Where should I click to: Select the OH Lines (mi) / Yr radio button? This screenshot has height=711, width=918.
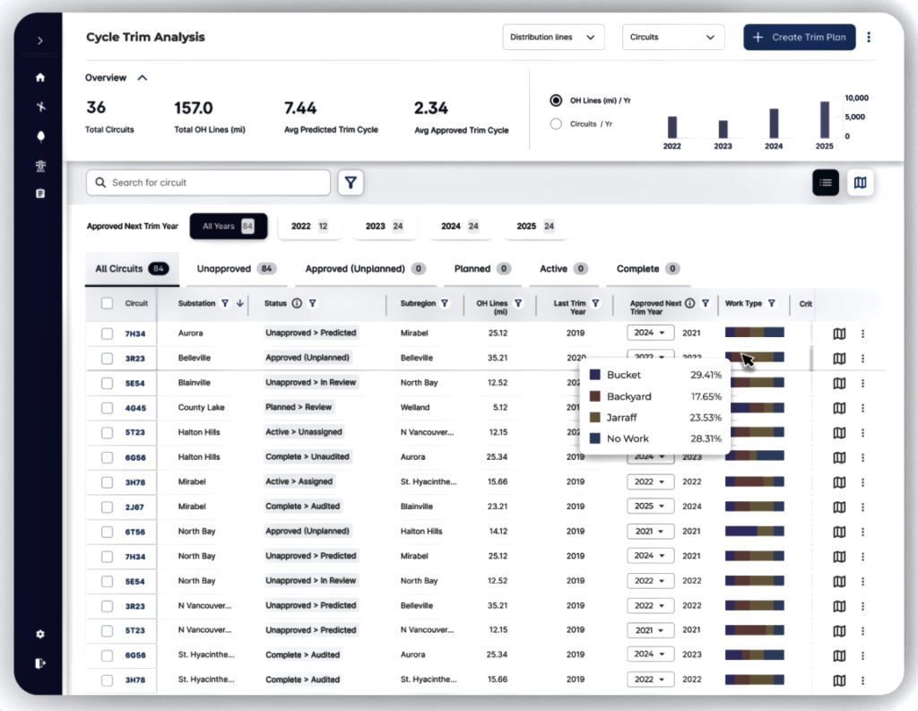click(x=556, y=100)
